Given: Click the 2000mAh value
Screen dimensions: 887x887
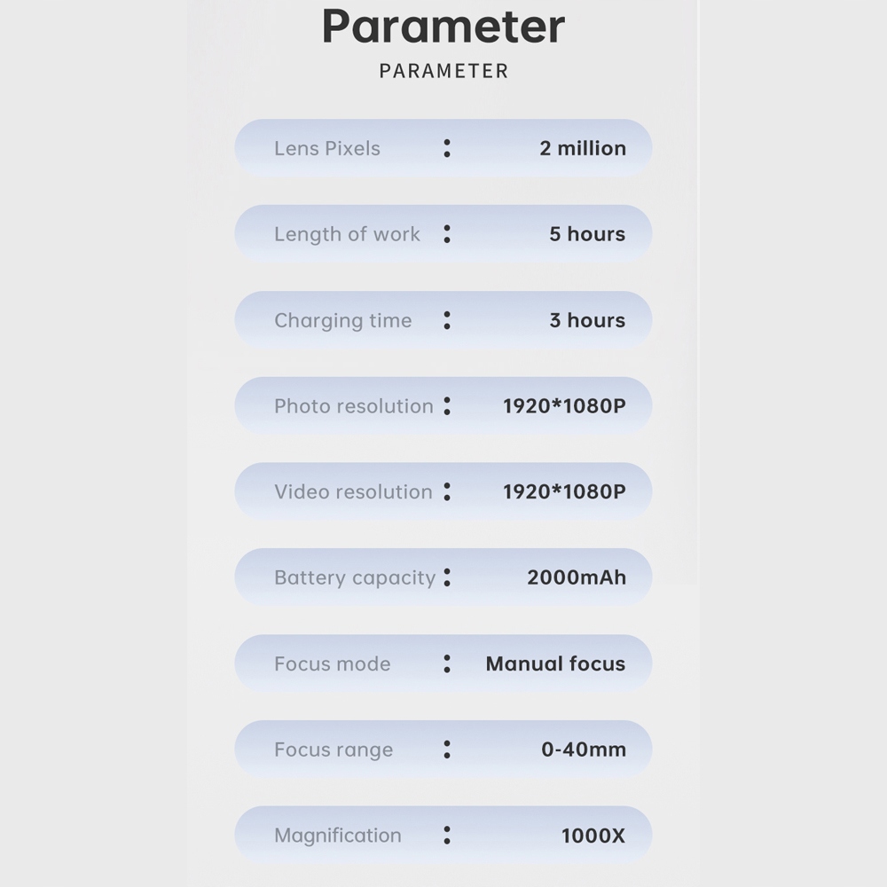Looking at the screenshot, I should tap(577, 577).
